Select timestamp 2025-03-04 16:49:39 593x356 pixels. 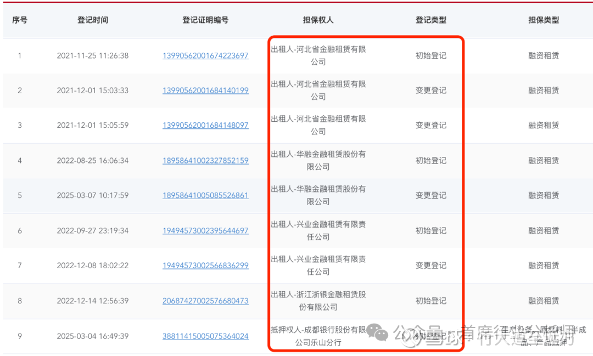93,336
